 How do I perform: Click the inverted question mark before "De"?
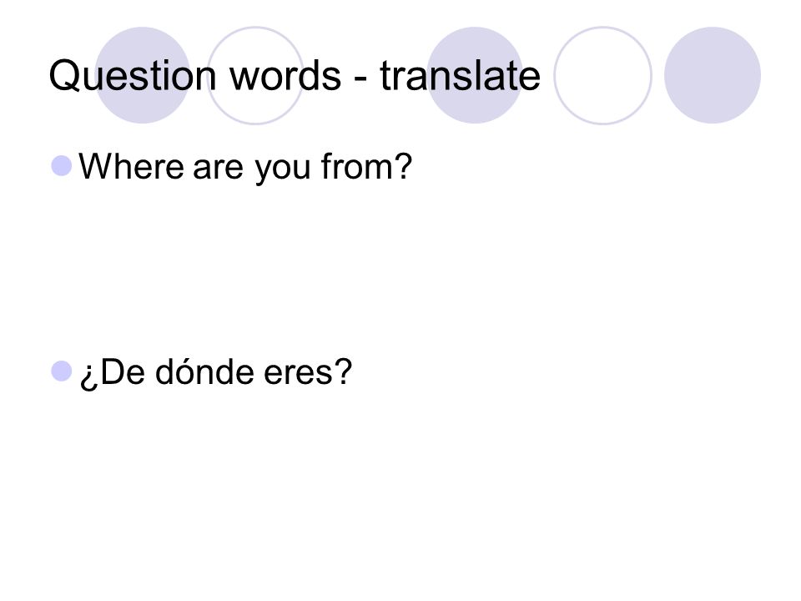click(88, 377)
